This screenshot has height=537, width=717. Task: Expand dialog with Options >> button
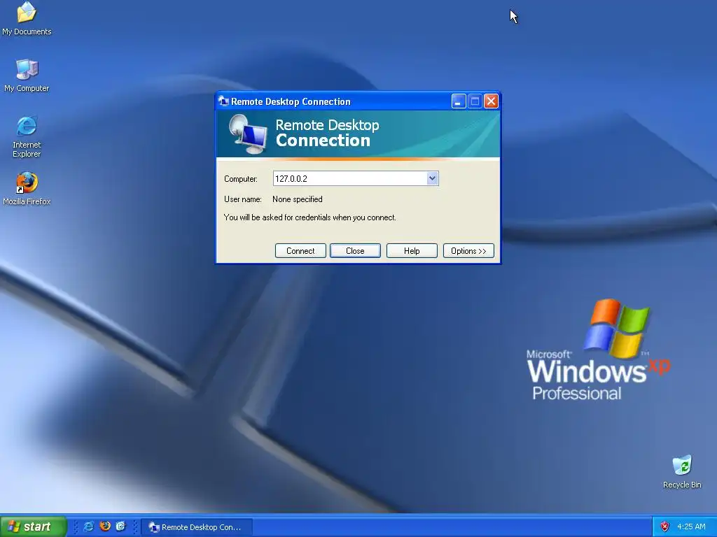[468, 251]
